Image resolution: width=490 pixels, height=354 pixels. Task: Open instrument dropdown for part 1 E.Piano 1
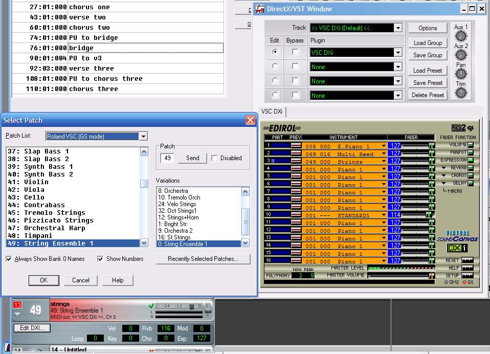[384, 146]
